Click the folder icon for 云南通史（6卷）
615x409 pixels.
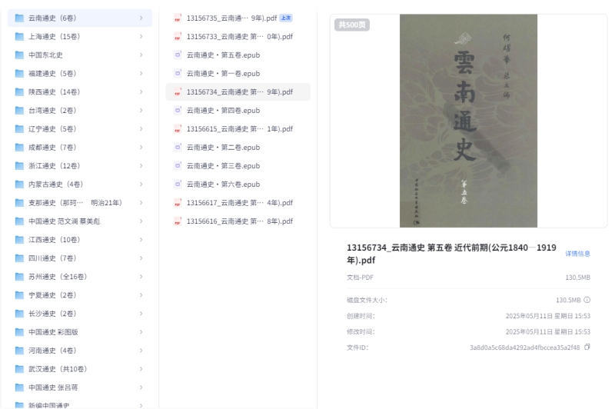[19, 18]
